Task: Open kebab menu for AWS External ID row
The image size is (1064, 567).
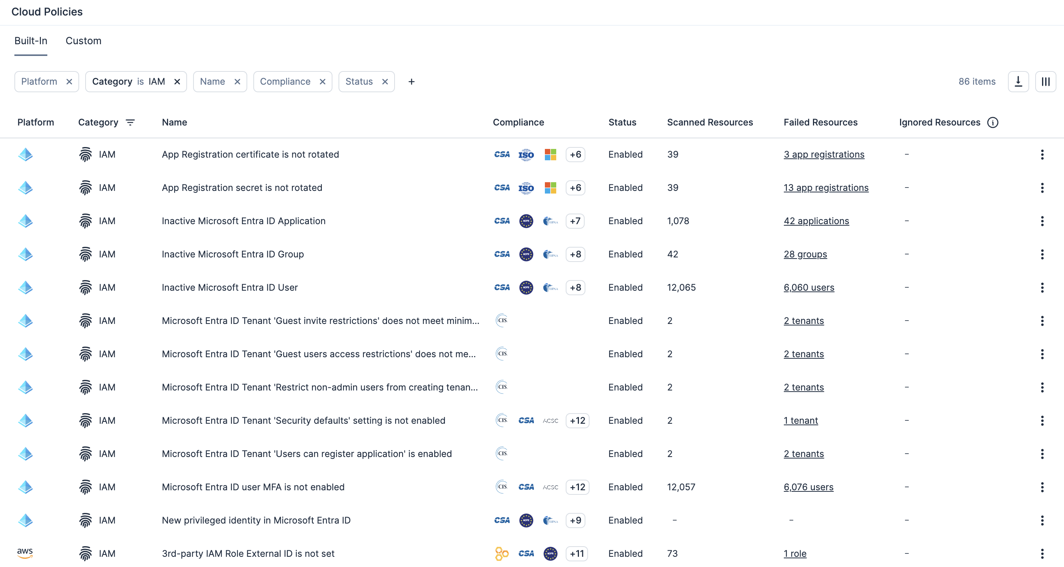Action: 1042,553
